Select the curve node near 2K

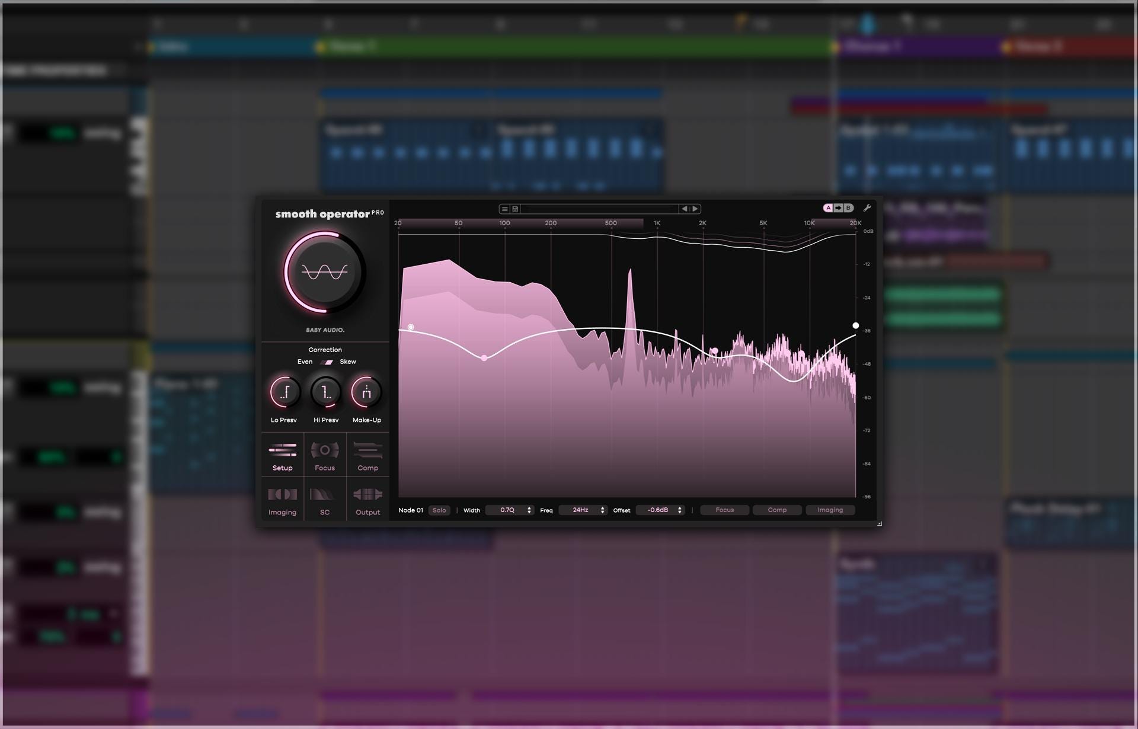[x=715, y=351]
